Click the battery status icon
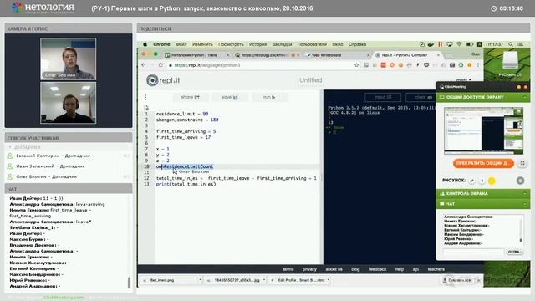Viewport: 535px width, 301px height. 470,44
